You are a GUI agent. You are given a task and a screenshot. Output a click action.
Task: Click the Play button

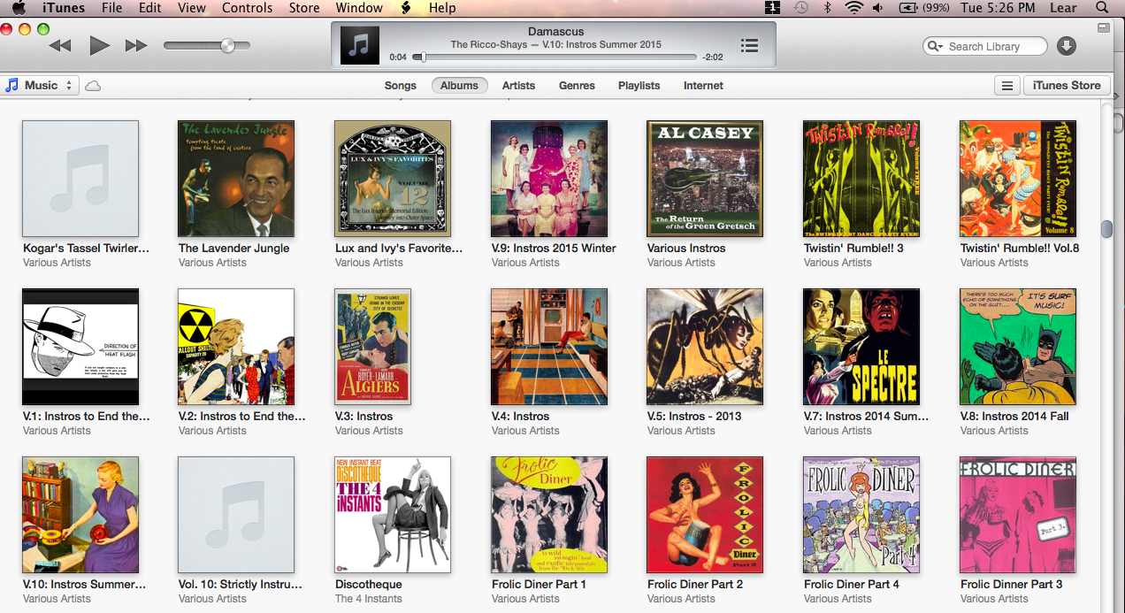(99, 46)
